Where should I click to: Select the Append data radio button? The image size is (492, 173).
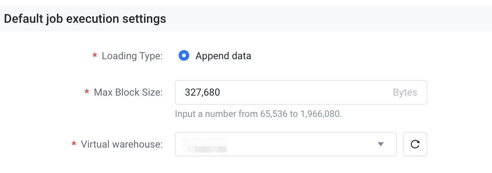tap(184, 56)
